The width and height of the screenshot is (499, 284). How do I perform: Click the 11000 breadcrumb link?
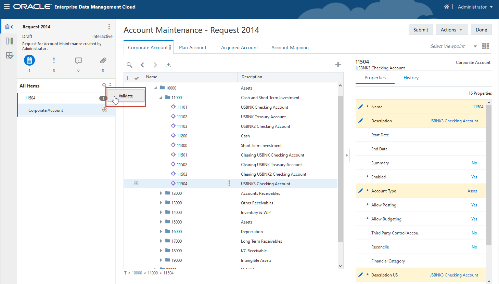[153, 273]
